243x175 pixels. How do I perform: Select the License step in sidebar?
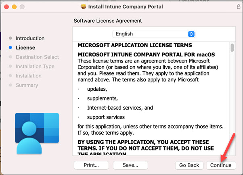(25, 48)
